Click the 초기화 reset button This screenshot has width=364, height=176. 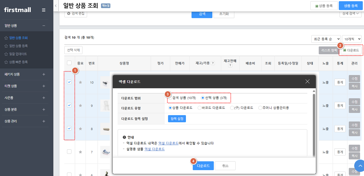(x=224, y=14)
